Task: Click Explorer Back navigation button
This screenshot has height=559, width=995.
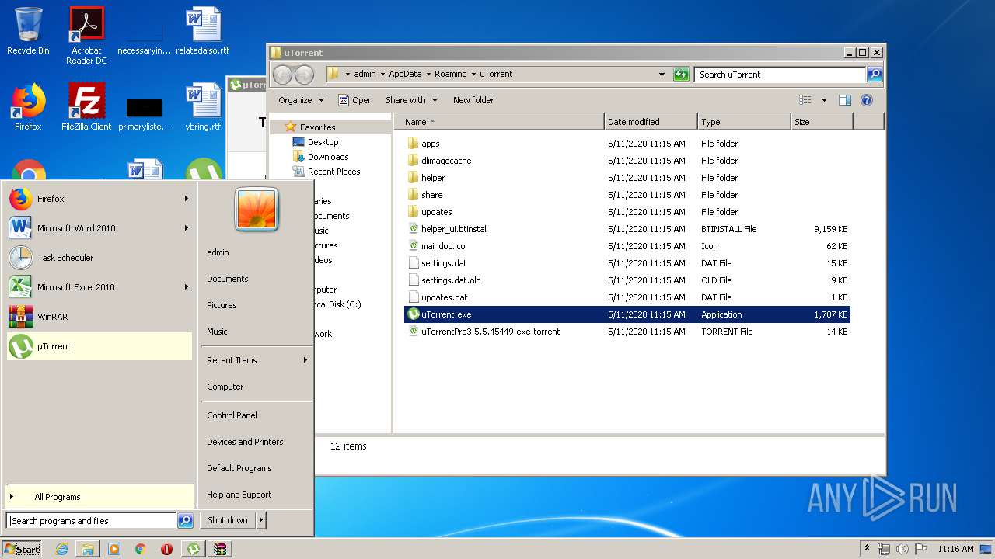Action: [283, 75]
